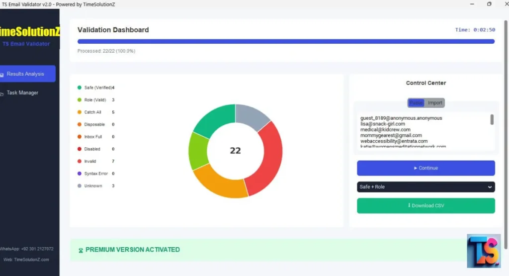Click the total count 22 in the donut
Viewport: 509px width, 276px height.
(x=235, y=151)
